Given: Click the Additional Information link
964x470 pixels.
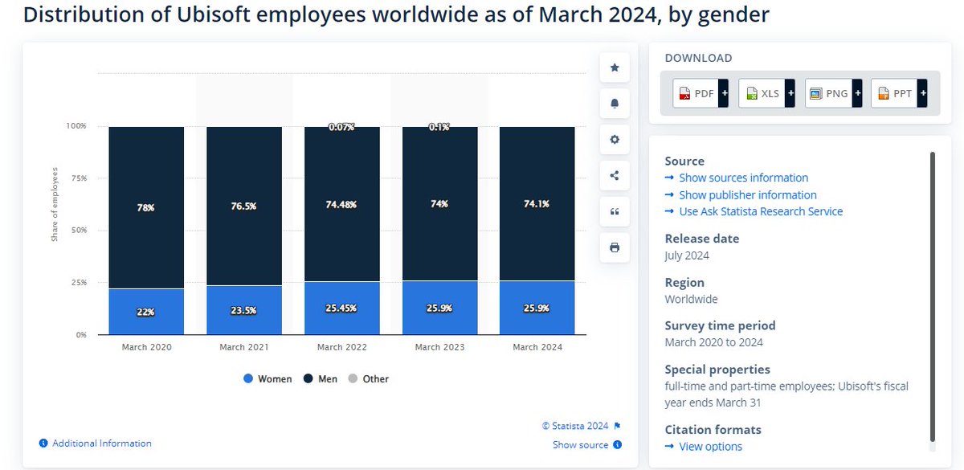Looking at the screenshot, I should pos(101,443).
